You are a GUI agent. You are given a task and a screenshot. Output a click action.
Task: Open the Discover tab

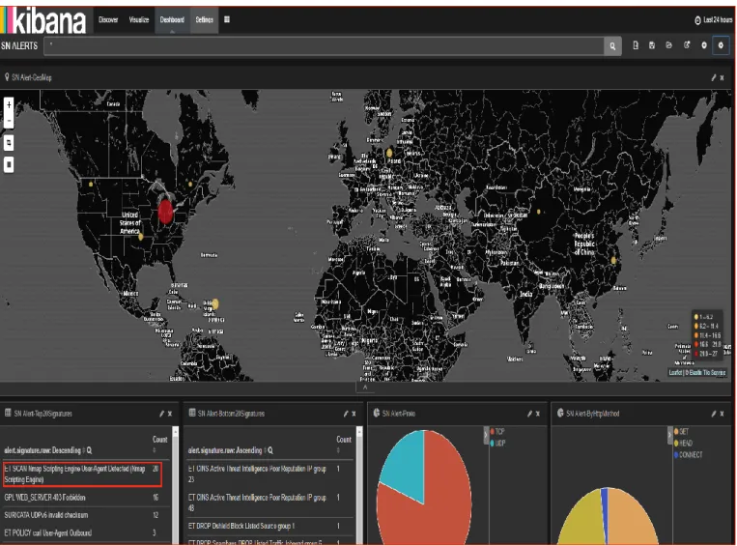(x=108, y=19)
